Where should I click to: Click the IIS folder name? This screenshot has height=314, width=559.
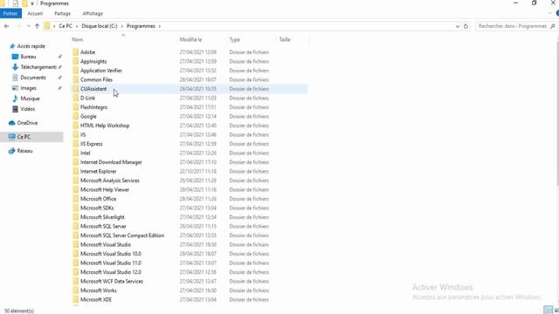(x=83, y=135)
